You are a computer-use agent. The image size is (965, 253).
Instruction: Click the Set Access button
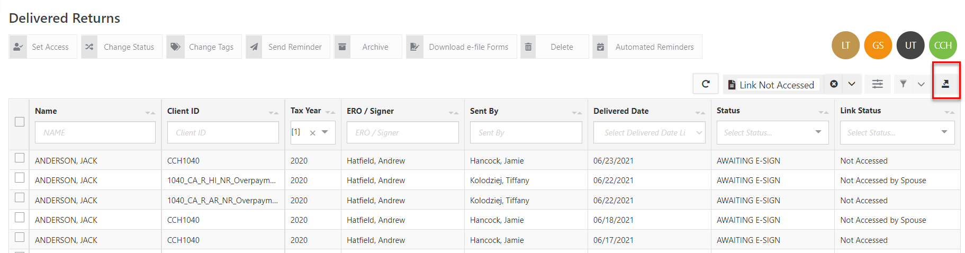[x=43, y=47]
